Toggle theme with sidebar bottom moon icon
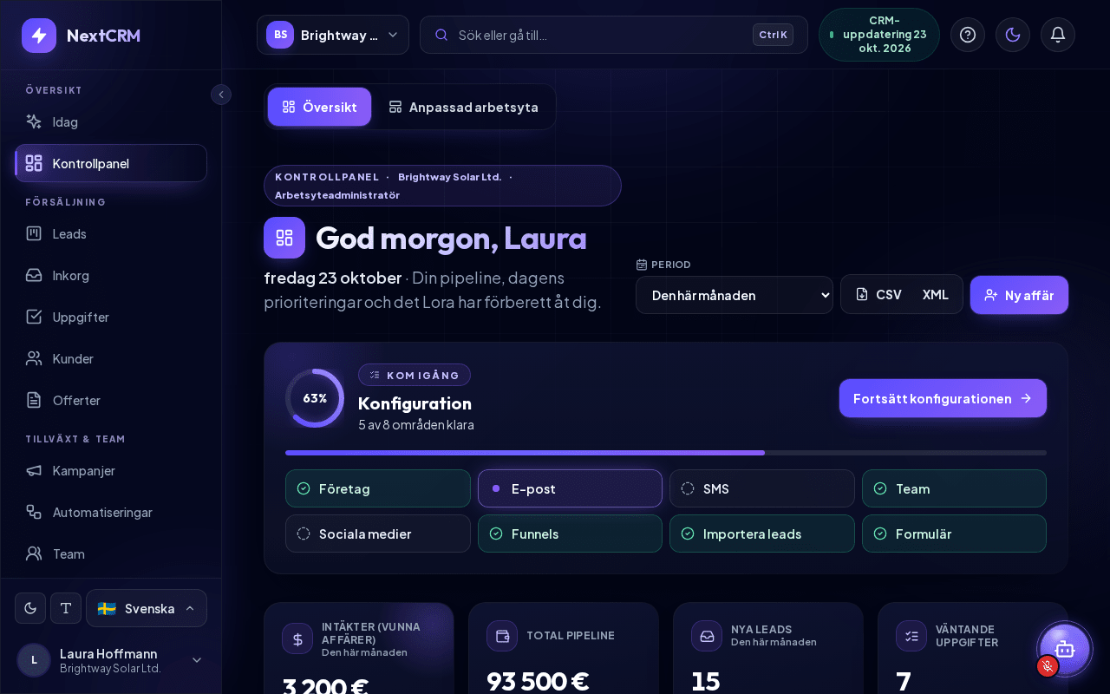The height and width of the screenshot is (694, 1110). point(30,608)
